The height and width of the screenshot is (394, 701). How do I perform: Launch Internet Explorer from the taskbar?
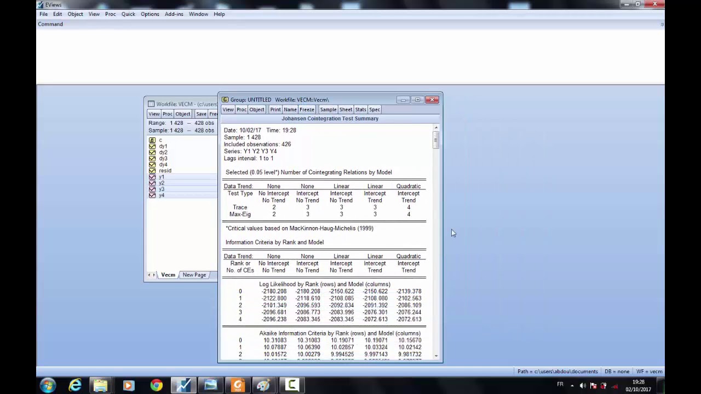(75, 385)
